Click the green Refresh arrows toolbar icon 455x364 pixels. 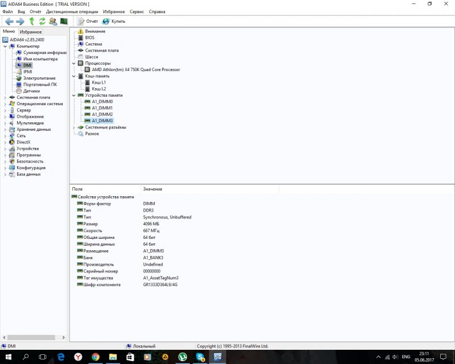pos(42,21)
